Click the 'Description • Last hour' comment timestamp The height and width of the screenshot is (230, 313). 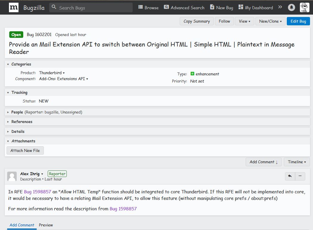(41, 179)
